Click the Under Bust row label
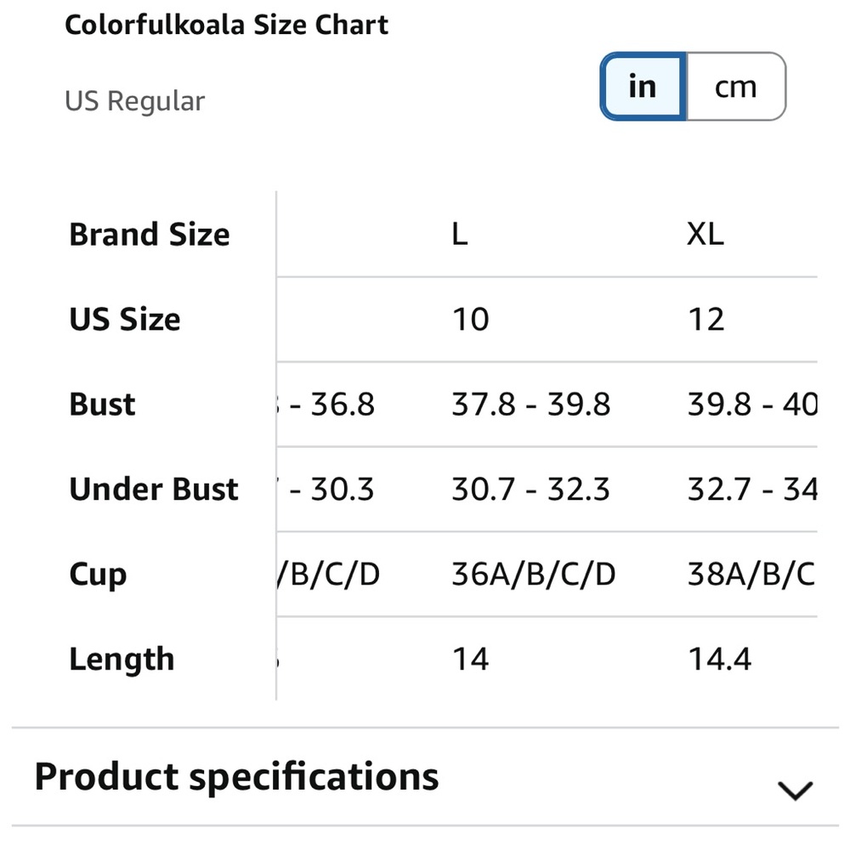Image resolution: width=850 pixels, height=850 pixels. 153,489
